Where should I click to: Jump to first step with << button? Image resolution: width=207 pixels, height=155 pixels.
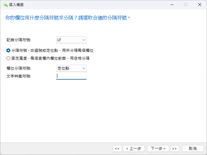117,148
